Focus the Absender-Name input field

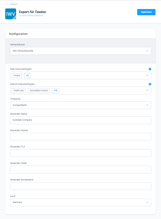[x=80, y=120]
